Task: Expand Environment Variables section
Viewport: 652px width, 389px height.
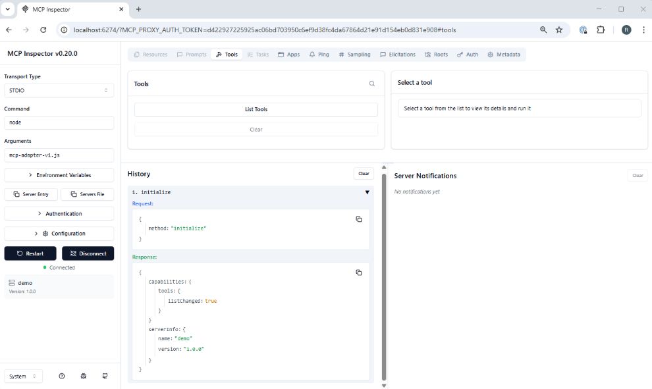Action: click(59, 175)
